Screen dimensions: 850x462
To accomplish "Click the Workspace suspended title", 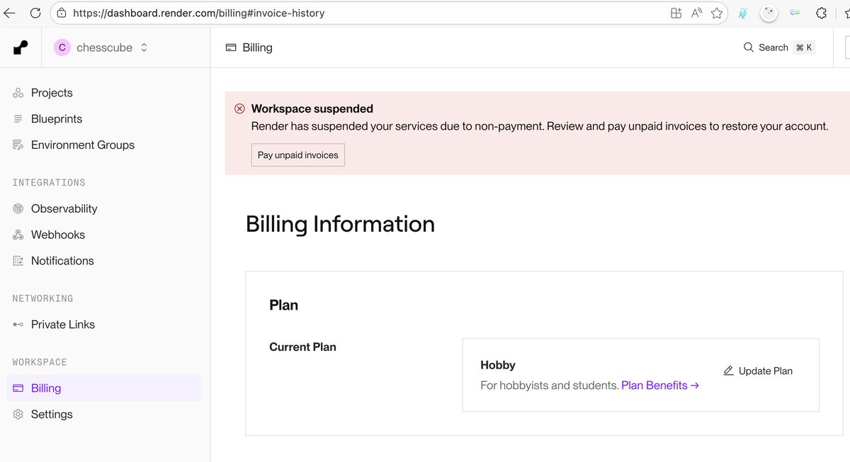I will (x=312, y=108).
